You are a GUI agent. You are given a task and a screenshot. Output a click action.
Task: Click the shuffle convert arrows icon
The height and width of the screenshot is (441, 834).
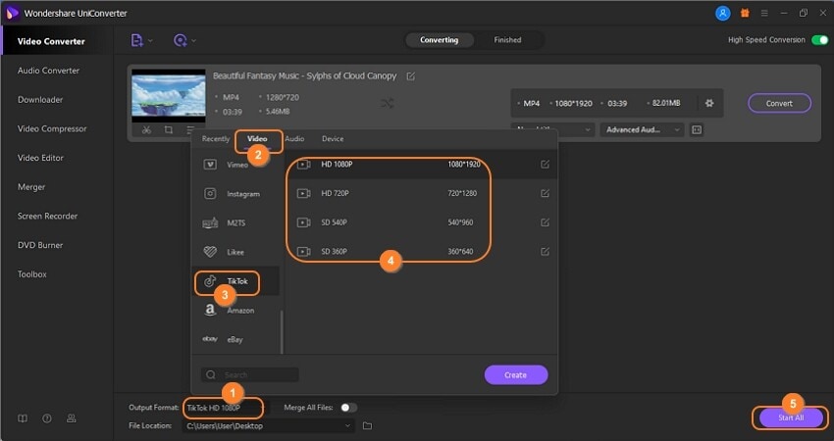coord(388,104)
